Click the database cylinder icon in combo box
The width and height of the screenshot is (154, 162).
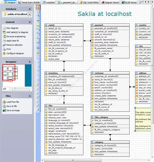5,14
